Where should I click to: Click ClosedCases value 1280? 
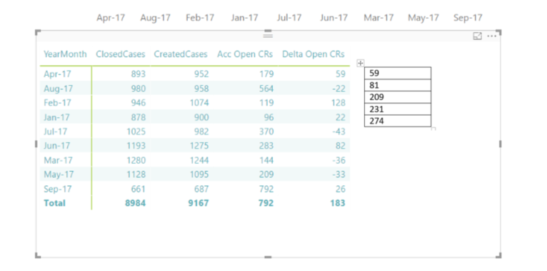pyautogui.click(x=136, y=160)
